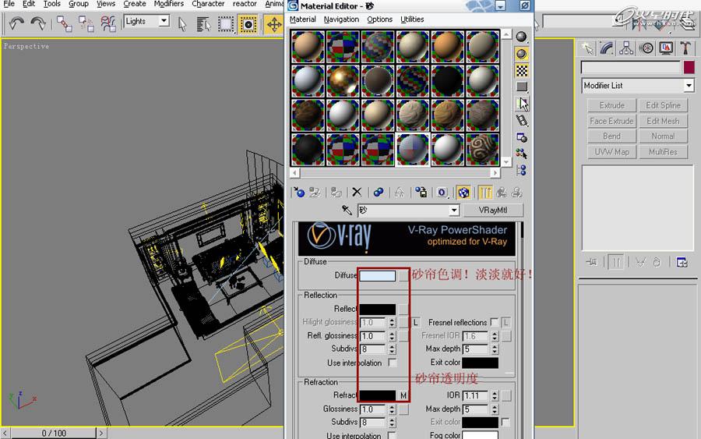Toggle Backlight in Material Editor
The image size is (701, 439).
521,54
